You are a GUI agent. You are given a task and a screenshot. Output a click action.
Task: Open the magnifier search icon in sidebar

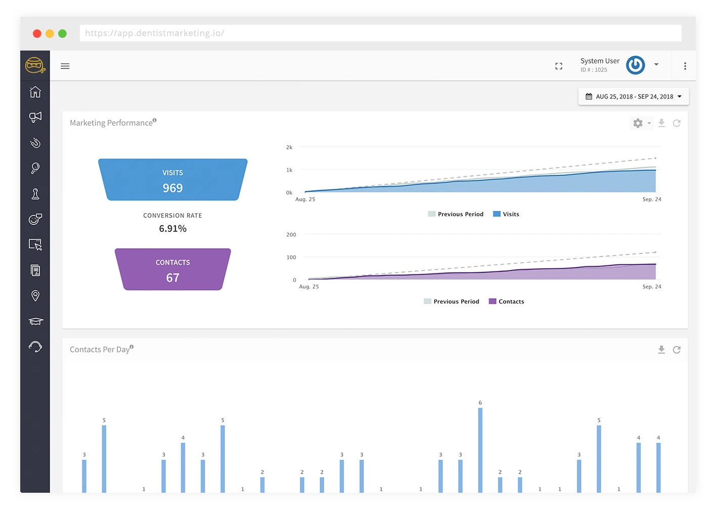coord(35,168)
